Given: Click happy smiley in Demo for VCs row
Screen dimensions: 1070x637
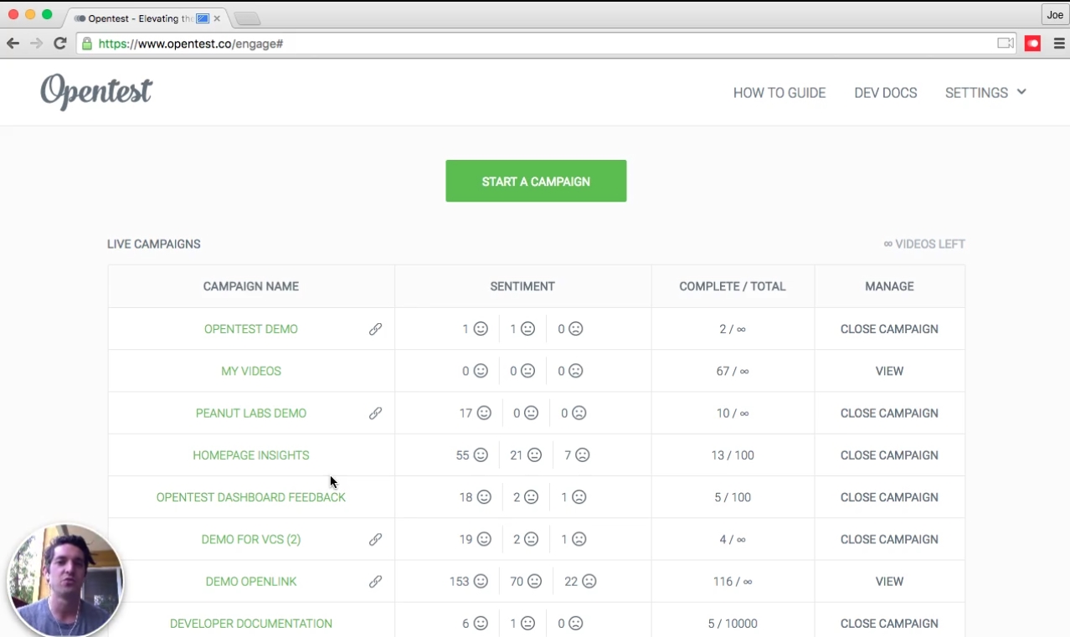Looking at the screenshot, I should [484, 539].
